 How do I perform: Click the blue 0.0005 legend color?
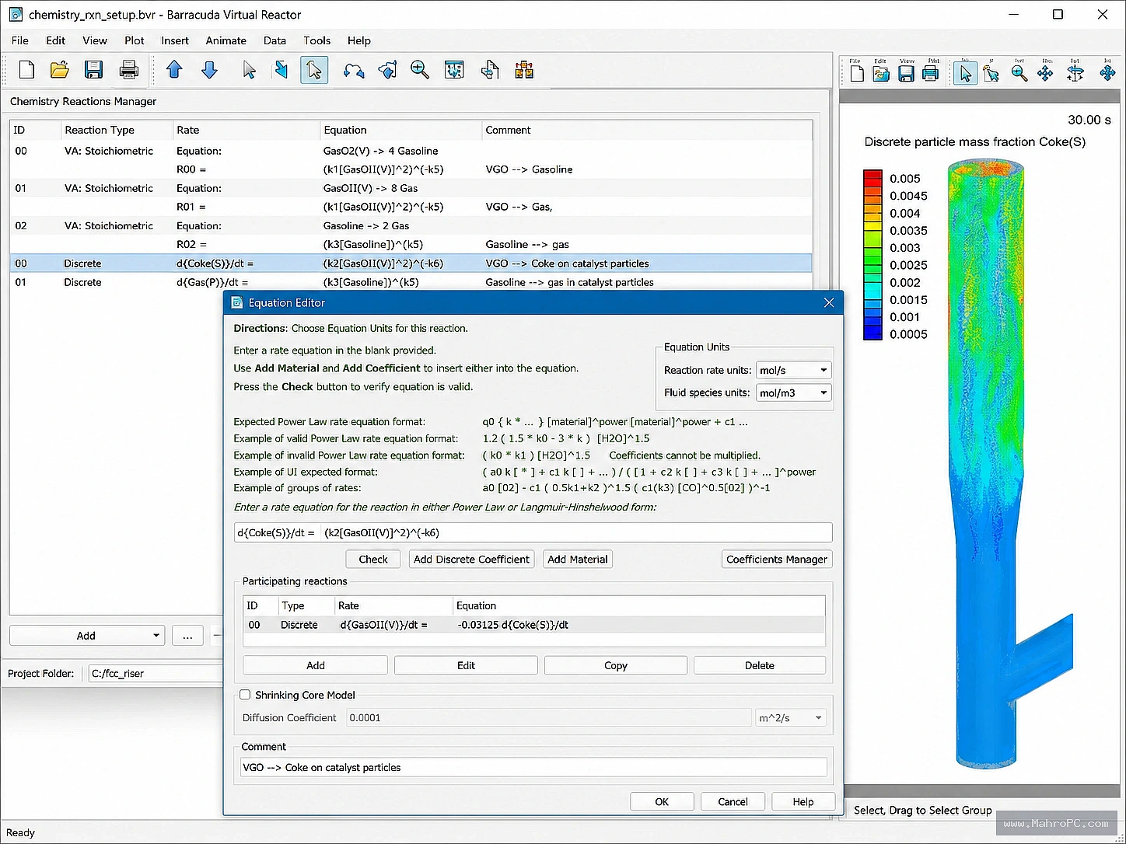point(872,334)
